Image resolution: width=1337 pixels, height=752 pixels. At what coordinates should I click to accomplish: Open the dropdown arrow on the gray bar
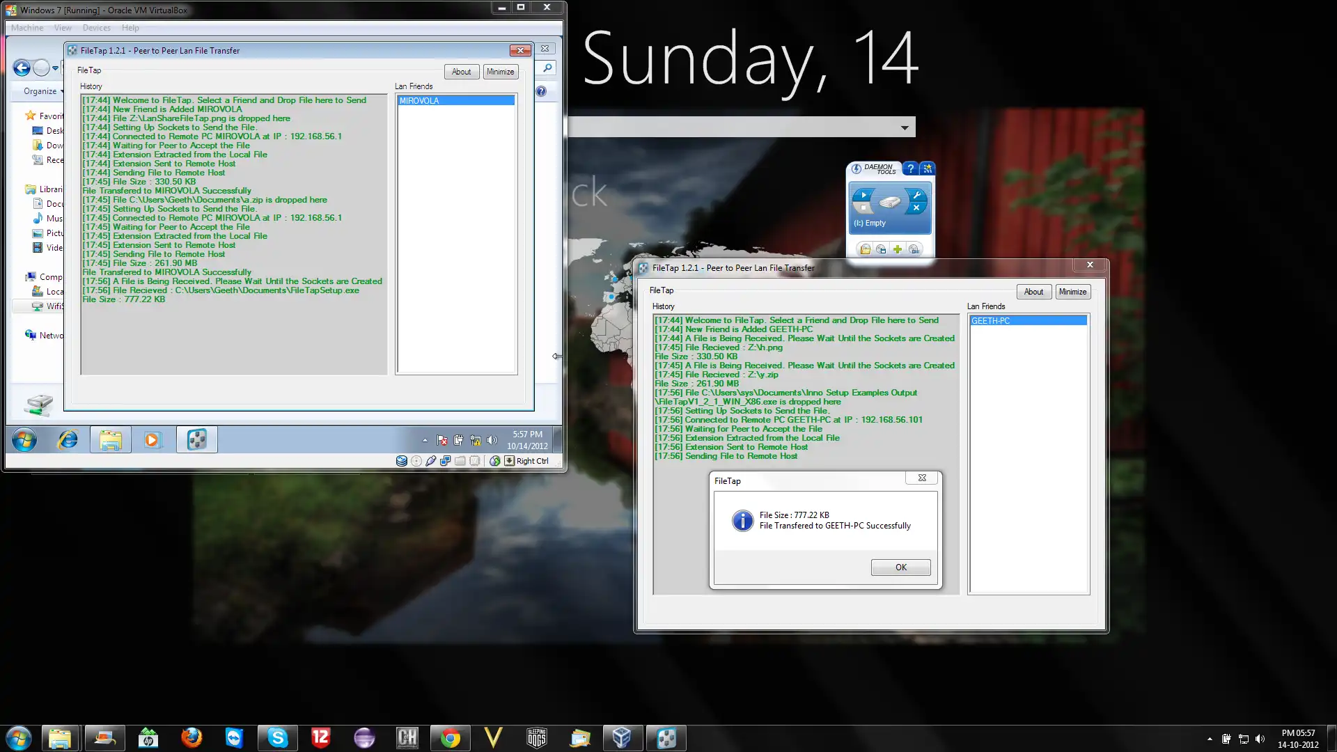point(905,127)
